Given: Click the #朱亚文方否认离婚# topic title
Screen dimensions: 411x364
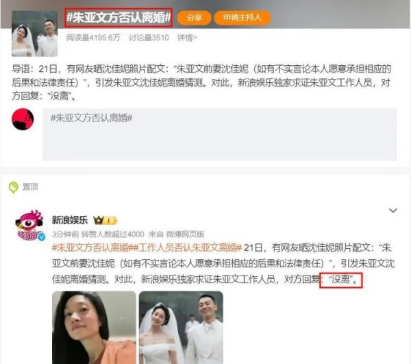Looking at the screenshot, I should coord(119,18).
